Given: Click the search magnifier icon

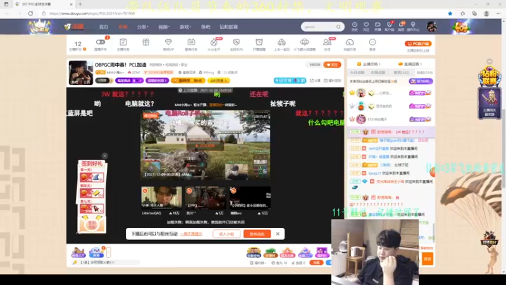Looking at the screenshot, I should pyautogui.click(x=338, y=27).
